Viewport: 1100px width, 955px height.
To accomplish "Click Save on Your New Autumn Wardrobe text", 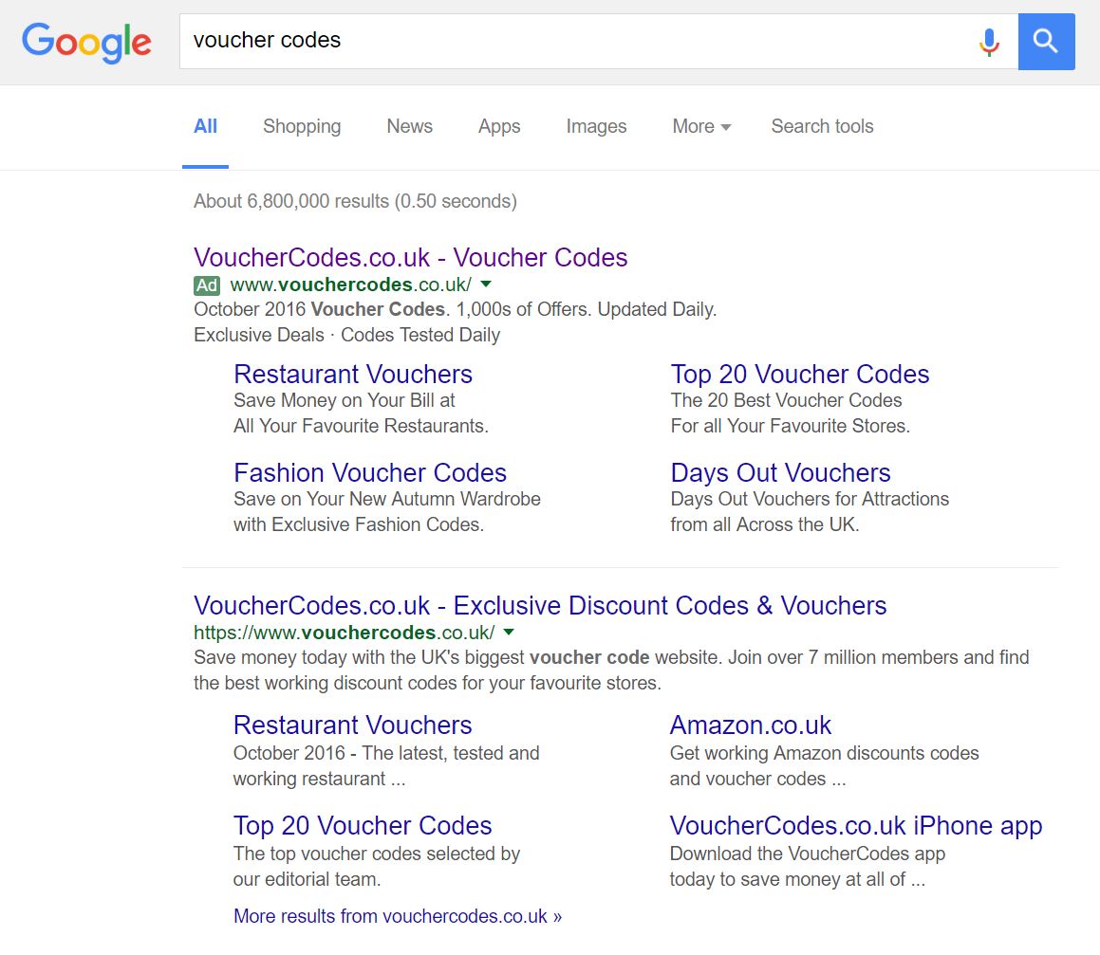I will click(x=387, y=499).
